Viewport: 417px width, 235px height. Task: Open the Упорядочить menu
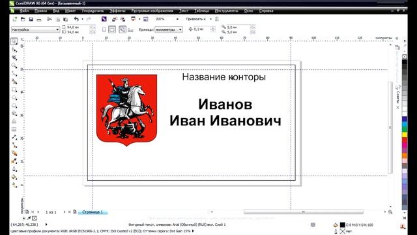click(x=93, y=10)
